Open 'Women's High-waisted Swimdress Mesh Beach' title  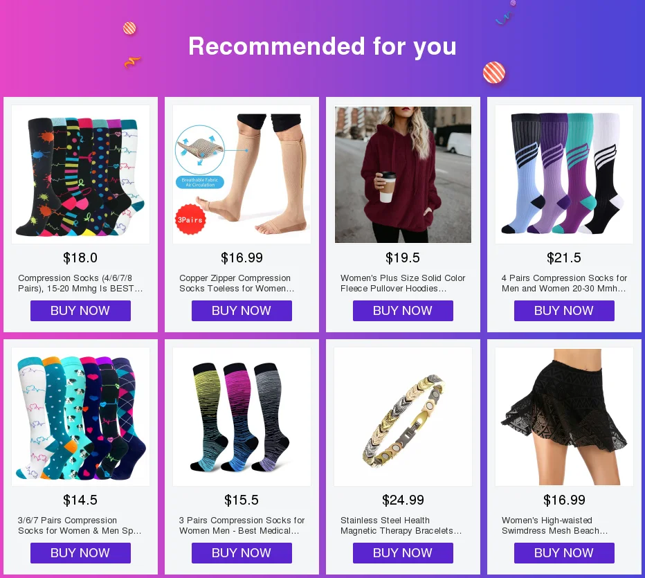[x=554, y=526]
